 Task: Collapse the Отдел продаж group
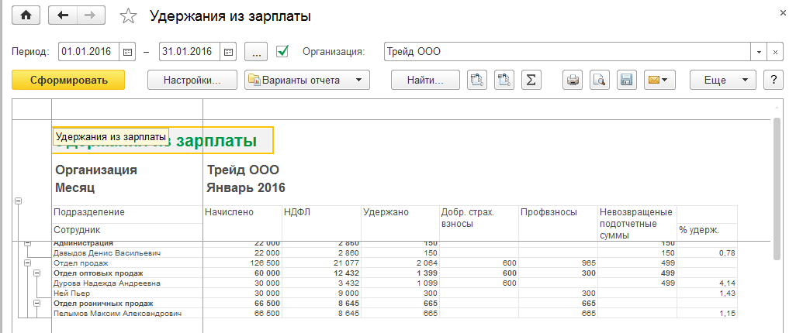tap(27, 263)
